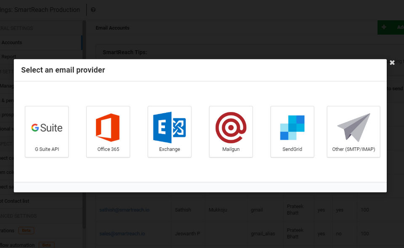Click the Other (SMTP/IMAP) label
This screenshot has height=248, width=404.
[353, 149]
